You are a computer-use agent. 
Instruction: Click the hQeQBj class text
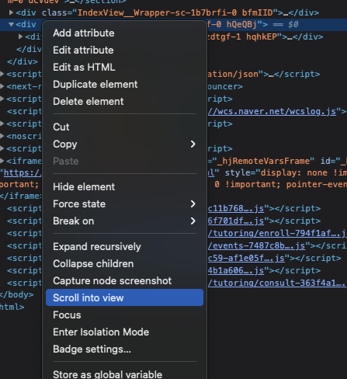pos(241,25)
